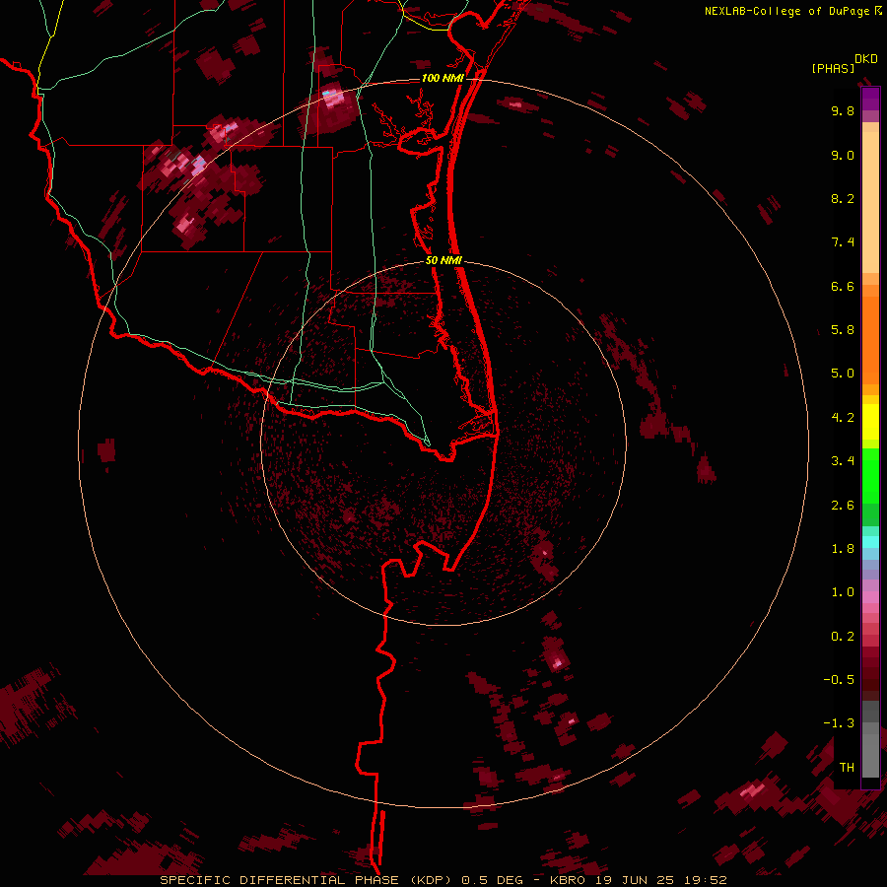Select the 2.6 scale label
The height and width of the screenshot is (887, 887).
[x=843, y=506]
